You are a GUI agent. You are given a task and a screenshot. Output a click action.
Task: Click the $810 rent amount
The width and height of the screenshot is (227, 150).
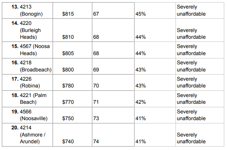coord(68,37)
